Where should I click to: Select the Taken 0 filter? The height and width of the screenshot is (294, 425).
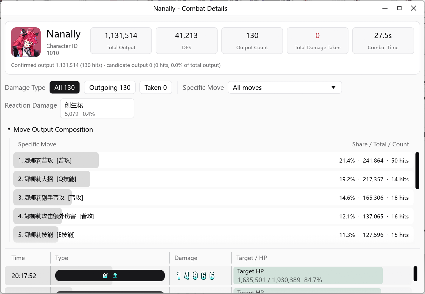pyautogui.click(x=156, y=87)
